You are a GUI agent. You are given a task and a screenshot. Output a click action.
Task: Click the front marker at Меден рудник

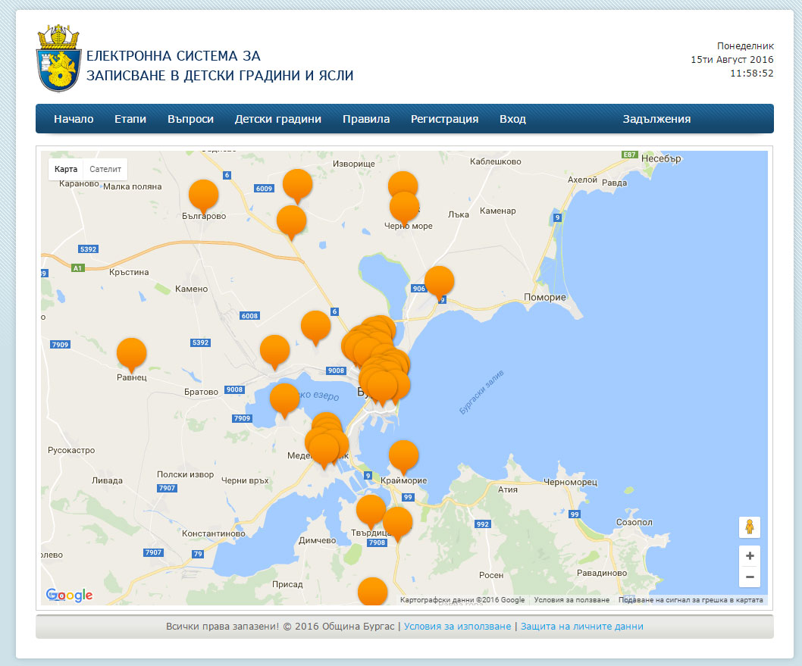pos(324,450)
